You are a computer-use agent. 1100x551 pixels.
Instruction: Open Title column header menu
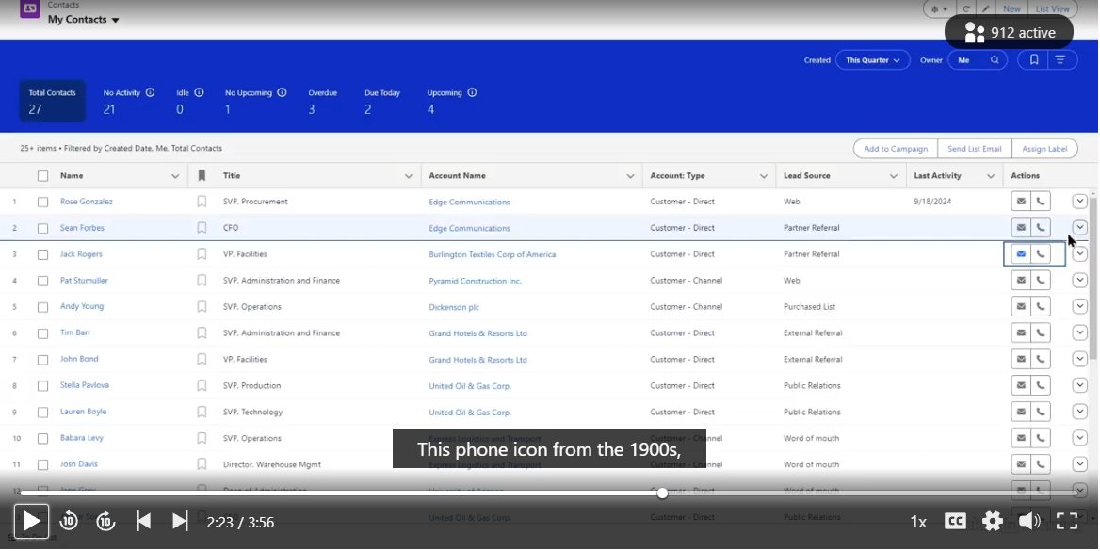409,176
